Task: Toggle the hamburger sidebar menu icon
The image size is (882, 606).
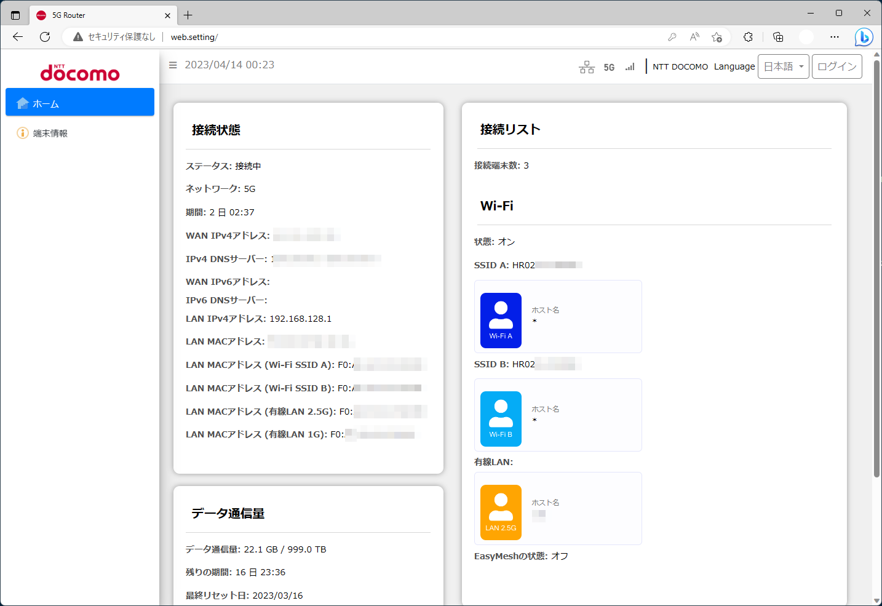Action: coord(173,65)
